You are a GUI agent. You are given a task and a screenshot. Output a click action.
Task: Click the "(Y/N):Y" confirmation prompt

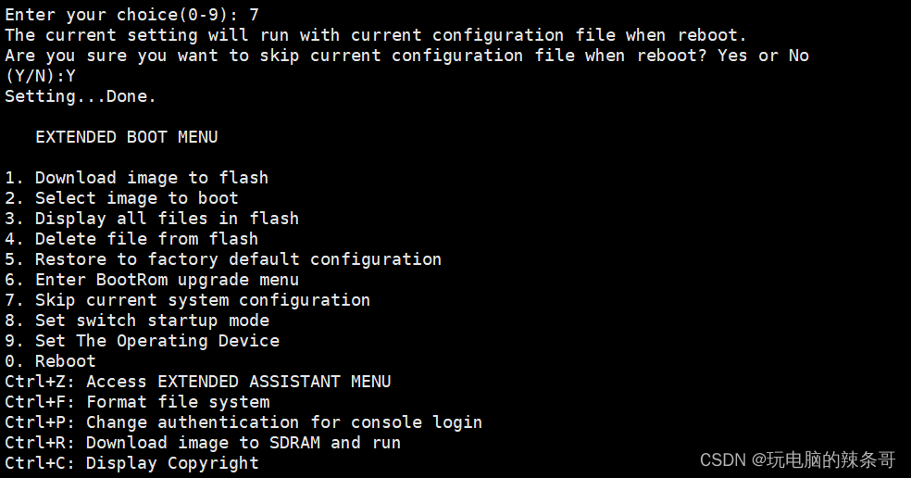pos(40,76)
